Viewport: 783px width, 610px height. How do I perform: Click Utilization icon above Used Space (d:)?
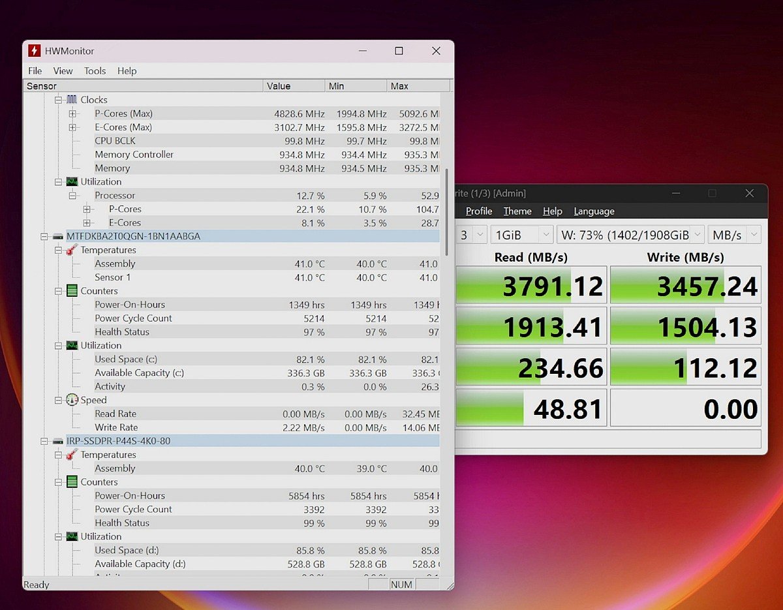[x=72, y=537]
